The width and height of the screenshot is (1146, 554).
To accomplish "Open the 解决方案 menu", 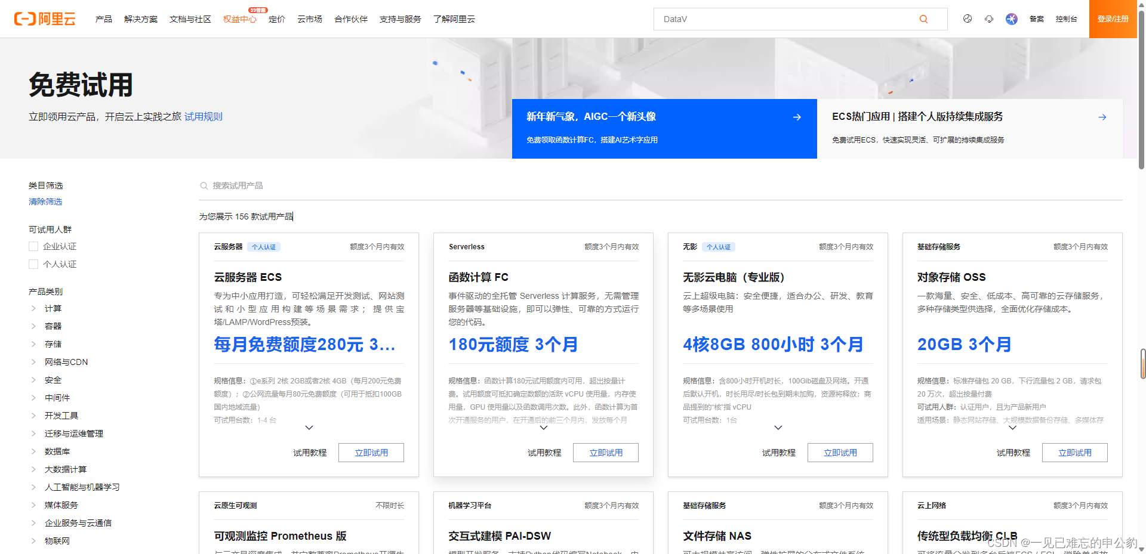I will coord(141,19).
